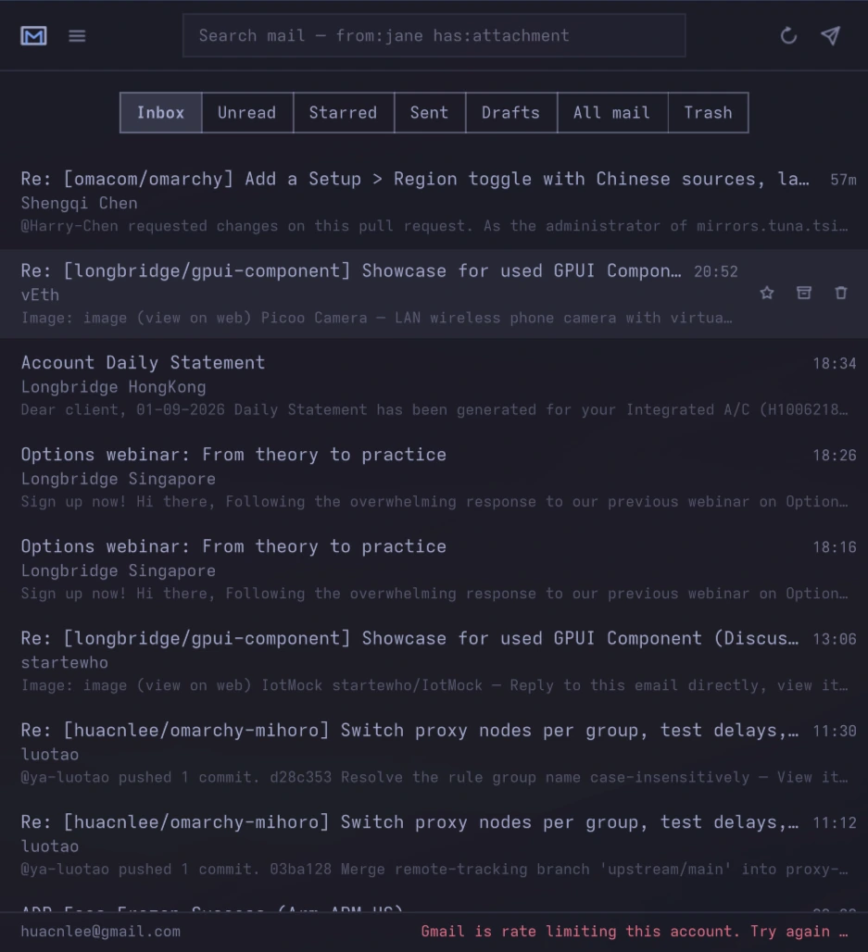
Task: Click sender Longbridge HongKong
Action: (x=114, y=387)
